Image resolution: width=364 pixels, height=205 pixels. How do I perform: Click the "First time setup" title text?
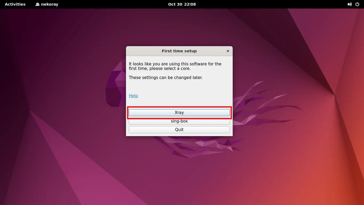point(179,51)
